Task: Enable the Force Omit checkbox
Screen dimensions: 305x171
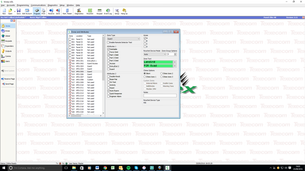Action: (109, 52)
